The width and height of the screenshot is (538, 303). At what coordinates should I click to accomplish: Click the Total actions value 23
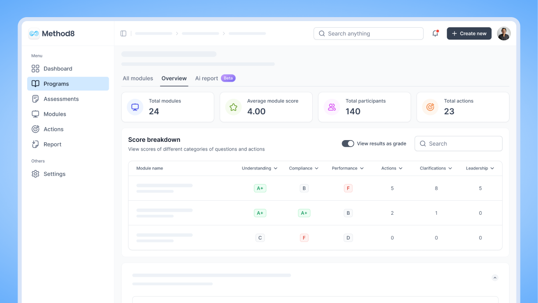pyautogui.click(x=449, y=112)
